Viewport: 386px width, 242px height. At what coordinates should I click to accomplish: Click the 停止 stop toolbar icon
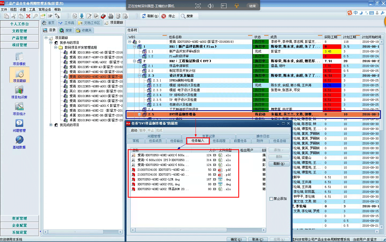coord(164,16)
